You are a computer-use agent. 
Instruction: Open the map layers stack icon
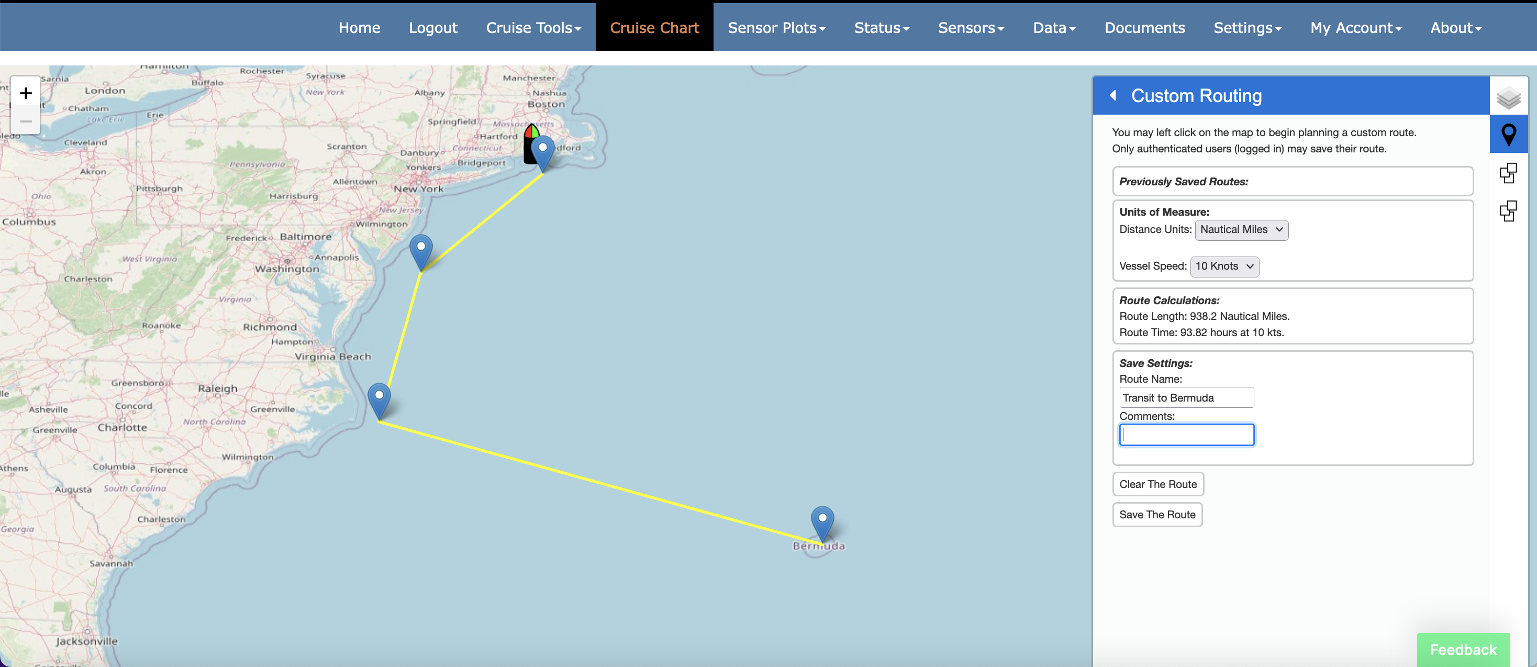[1508, 97]
